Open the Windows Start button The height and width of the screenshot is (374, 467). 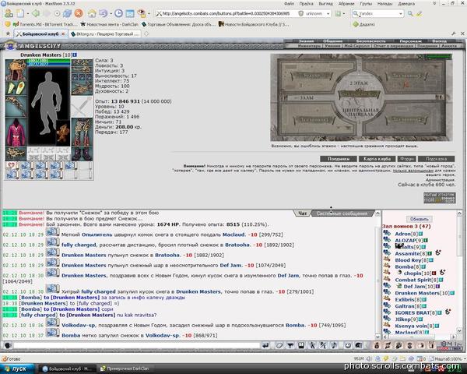tap(18, 369)
